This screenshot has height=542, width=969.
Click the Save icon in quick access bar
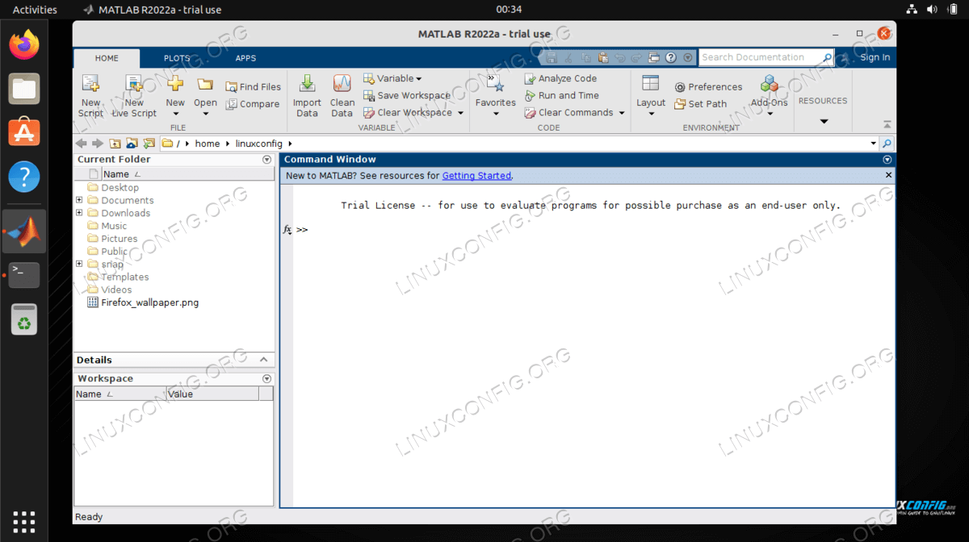552,58
